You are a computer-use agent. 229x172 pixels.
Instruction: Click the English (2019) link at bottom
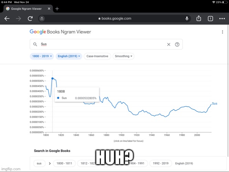pyautogui.click(x=184, y=163)
